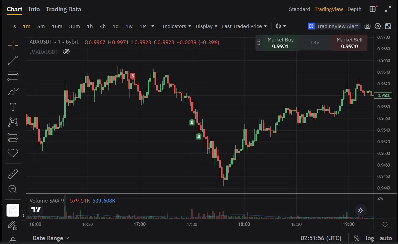
Task: Open chart settings hexagon icon
Action: point(378,26)
